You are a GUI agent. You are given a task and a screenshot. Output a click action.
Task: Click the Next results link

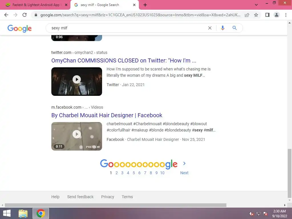(x=184, y=173)
